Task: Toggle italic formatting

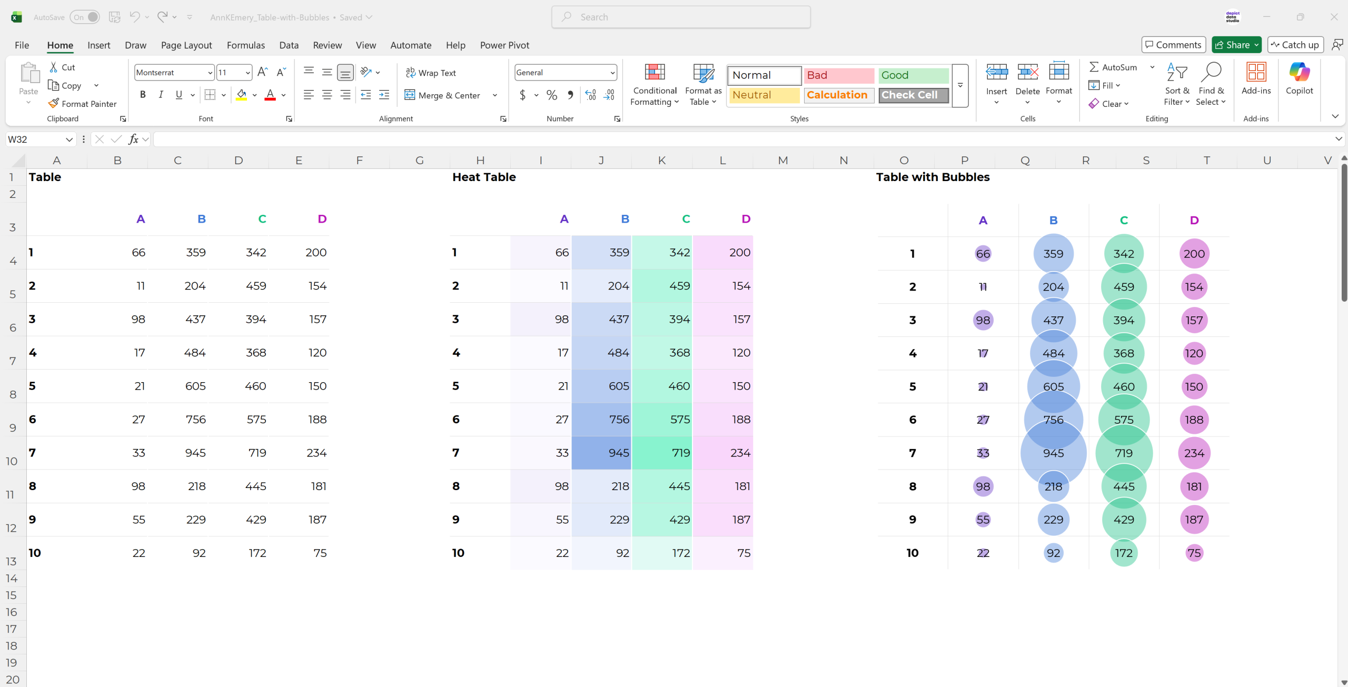Action: coord(161,95)
